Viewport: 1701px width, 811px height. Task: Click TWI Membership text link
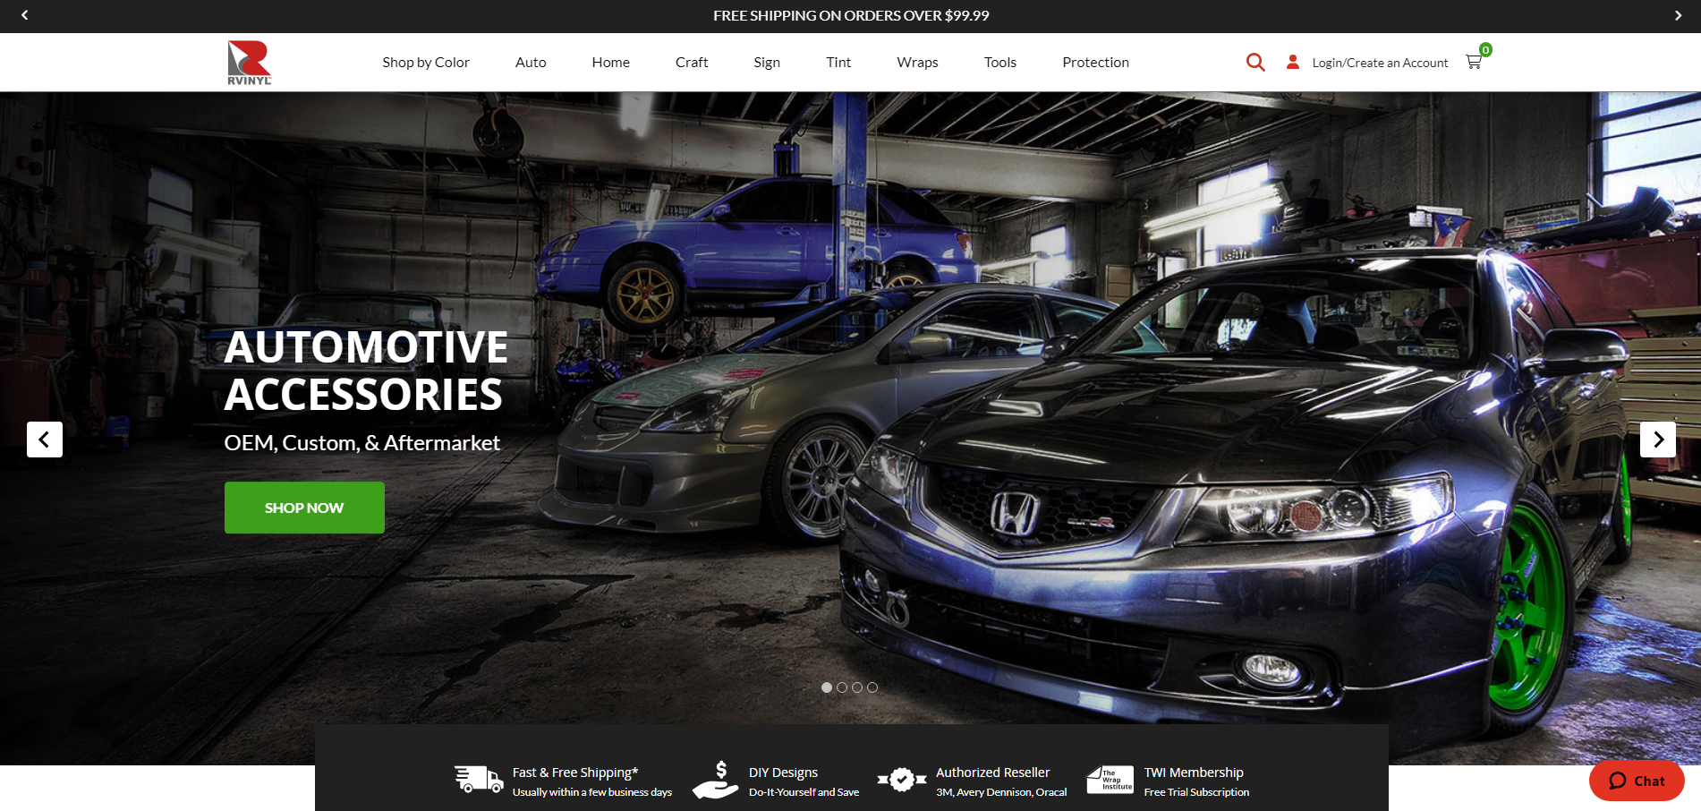[1194, 773]
